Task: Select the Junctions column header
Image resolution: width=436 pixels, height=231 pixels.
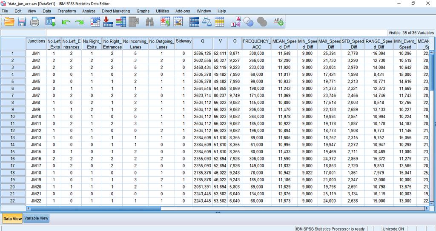Action: click(36, 44)
